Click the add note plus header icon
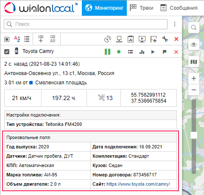The height and width of the screenshot is (195, 204). pos(154,39)
